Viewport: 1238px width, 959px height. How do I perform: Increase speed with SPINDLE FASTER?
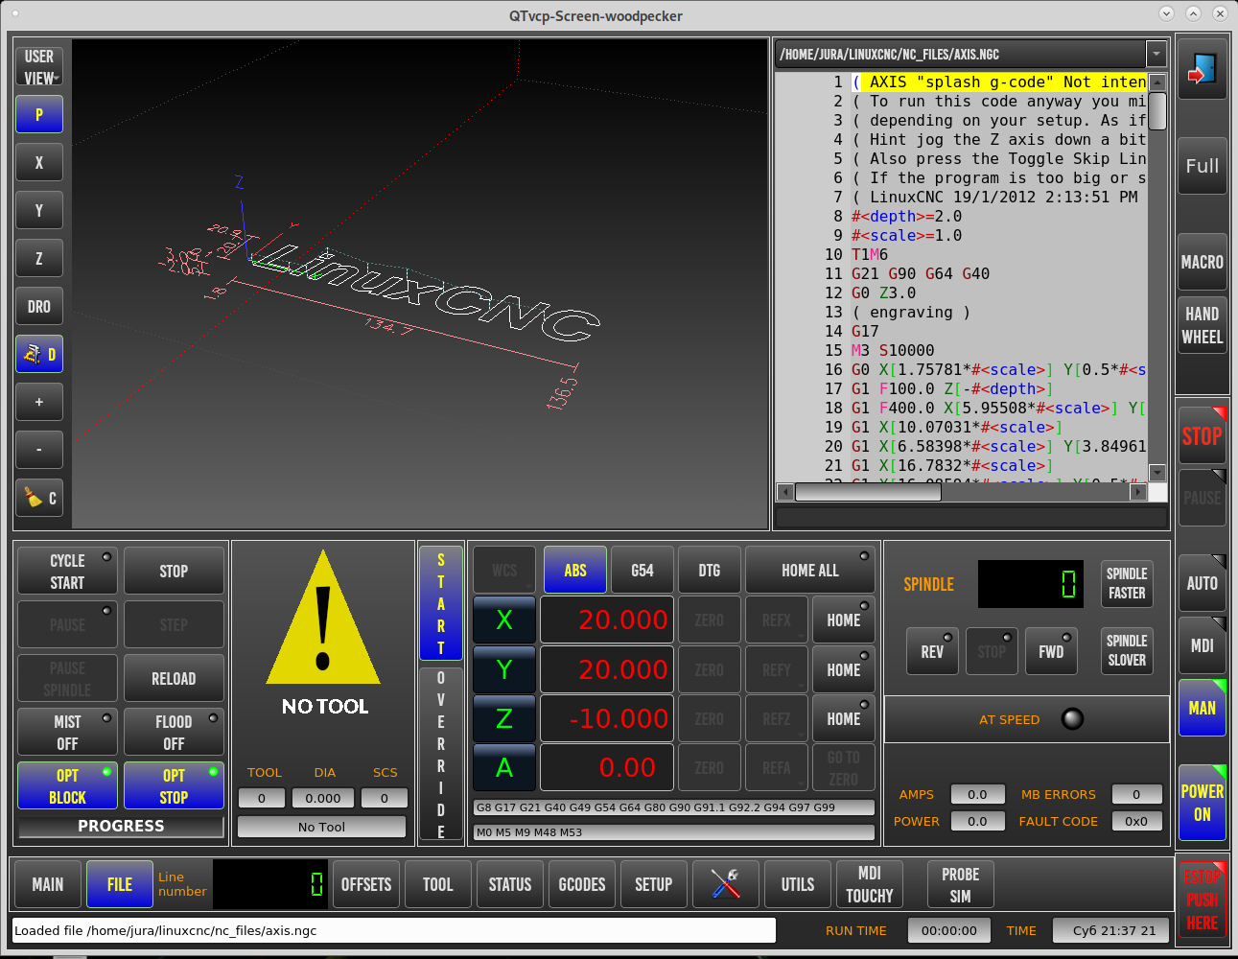tap(1127, 583)
